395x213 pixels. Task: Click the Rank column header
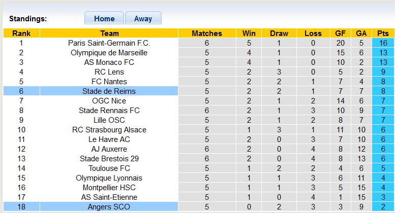[21, 33]
